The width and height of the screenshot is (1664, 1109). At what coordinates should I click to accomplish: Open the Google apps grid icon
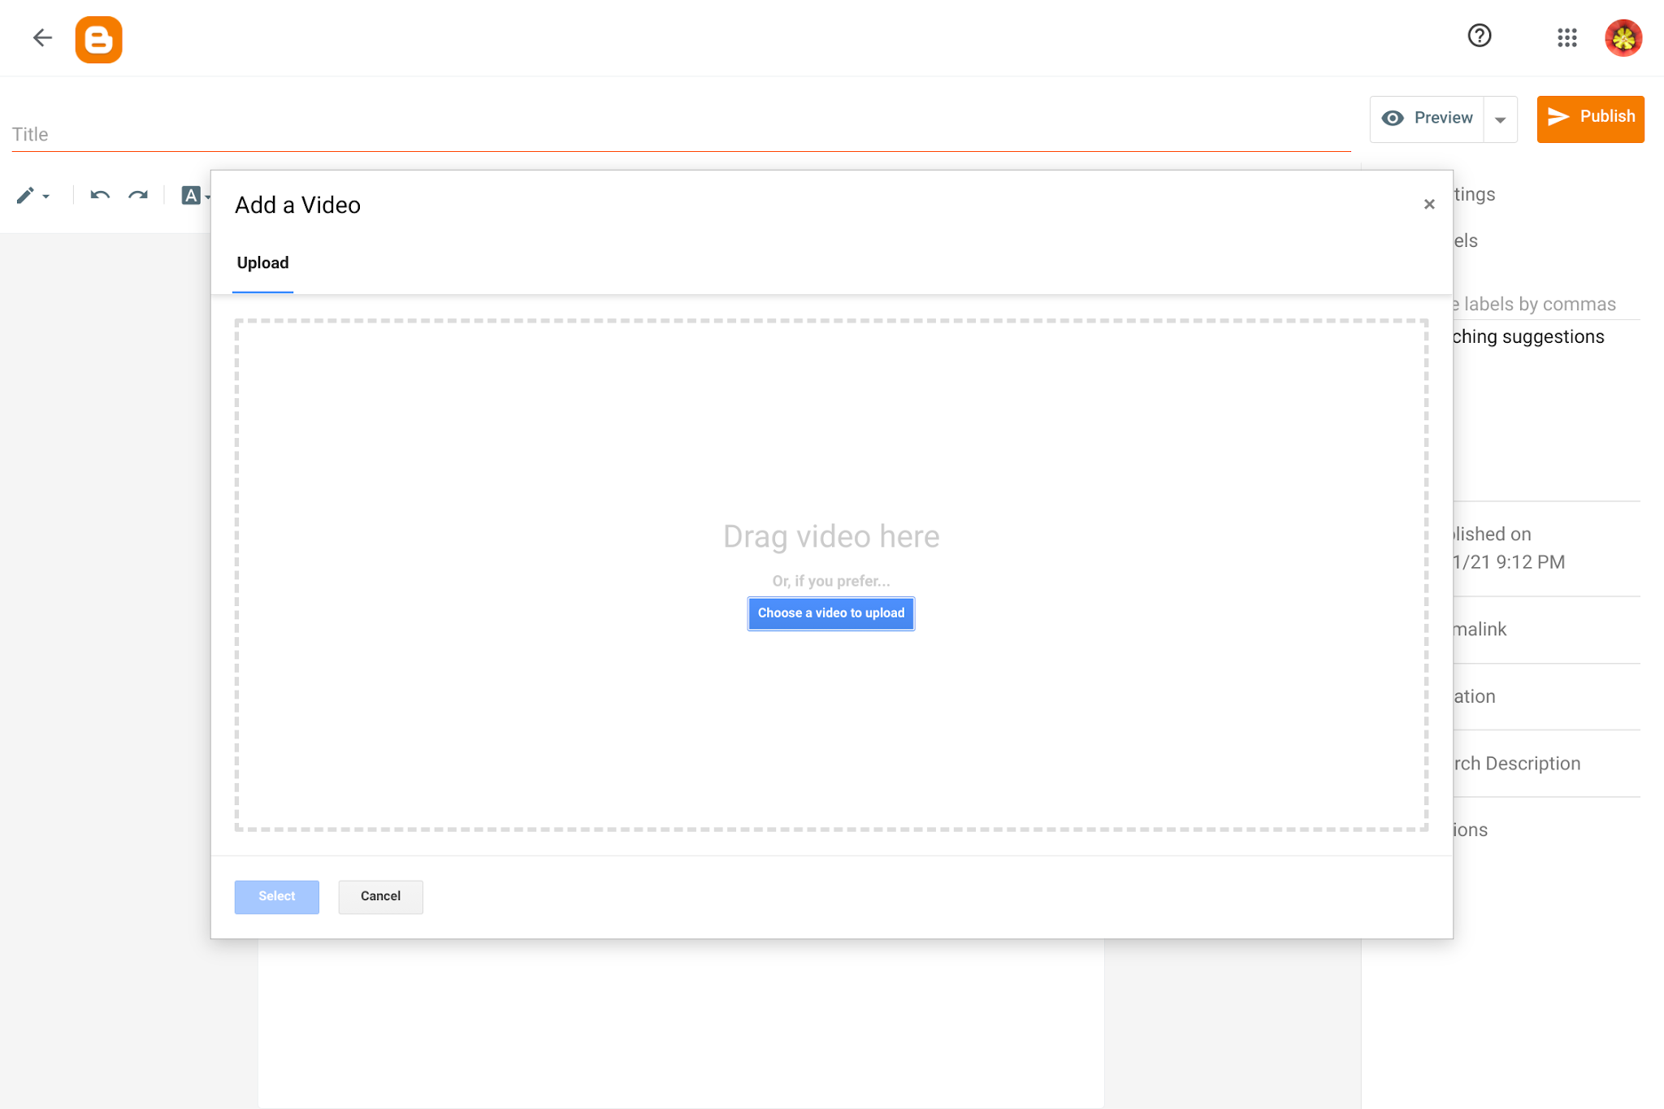pyautogui.click(x=1567, y=37)
